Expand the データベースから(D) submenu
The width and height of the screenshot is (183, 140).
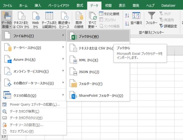[x=34, y=48]
